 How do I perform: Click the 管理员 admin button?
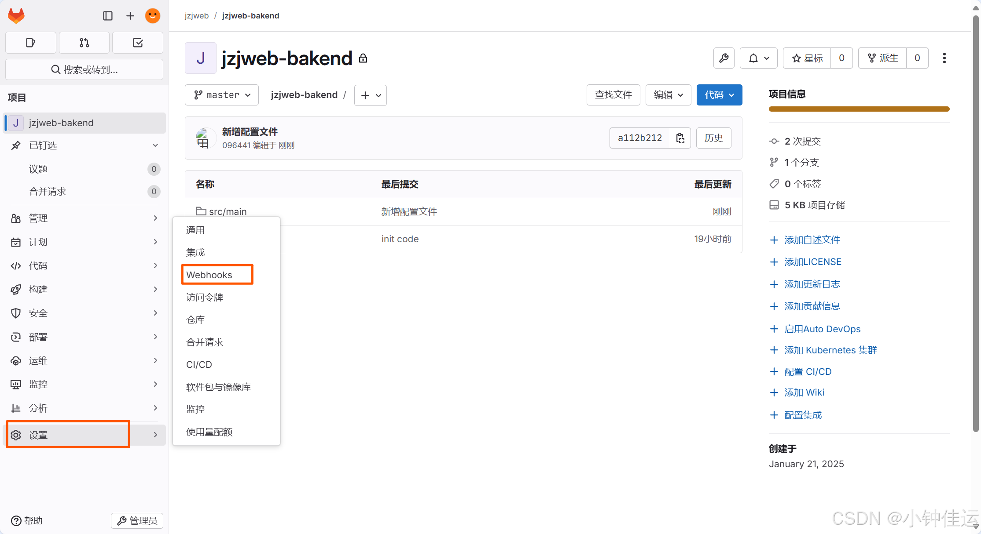coord(137,520)
